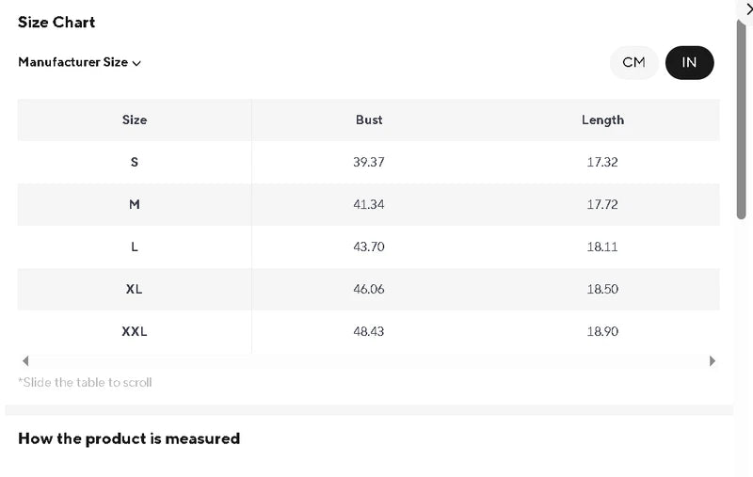Switch measurements to CM
Screen dimensions: 753x477
[633, 63]
